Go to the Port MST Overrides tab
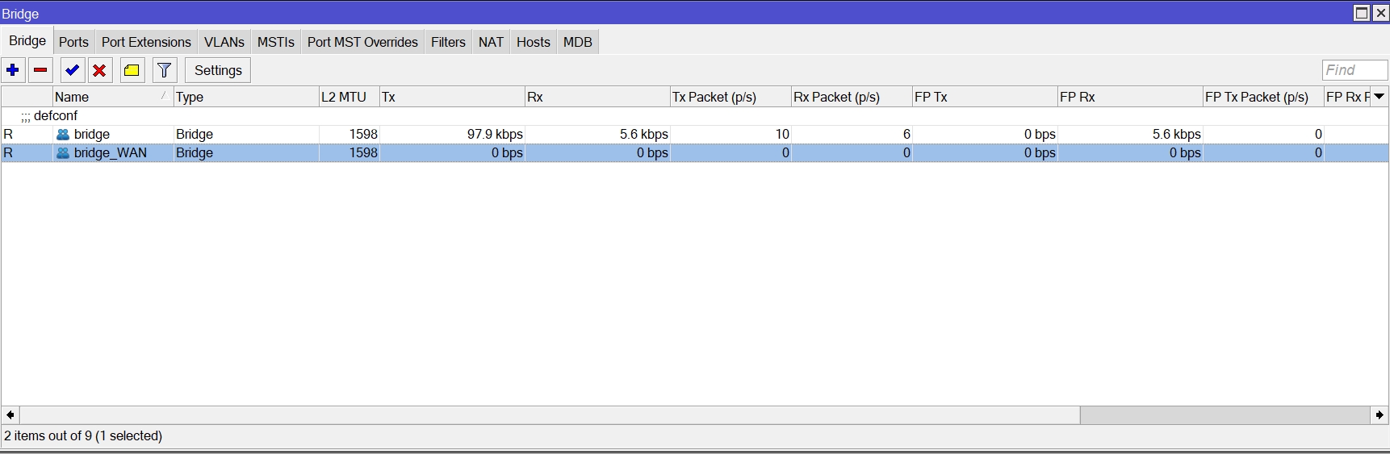The width and height of the screenshot is (1390, 454). pos(362,42)
